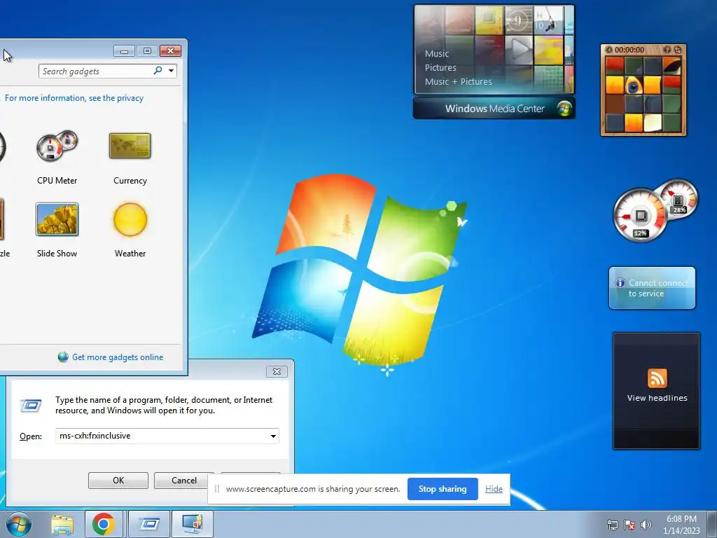
Task: Open View headlines in feed gadget
Action: coord(657,398)
